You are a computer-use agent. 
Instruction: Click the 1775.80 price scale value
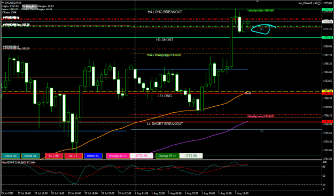click(328, 3)
